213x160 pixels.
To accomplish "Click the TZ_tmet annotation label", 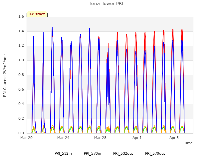I will (x=37, y=14).
